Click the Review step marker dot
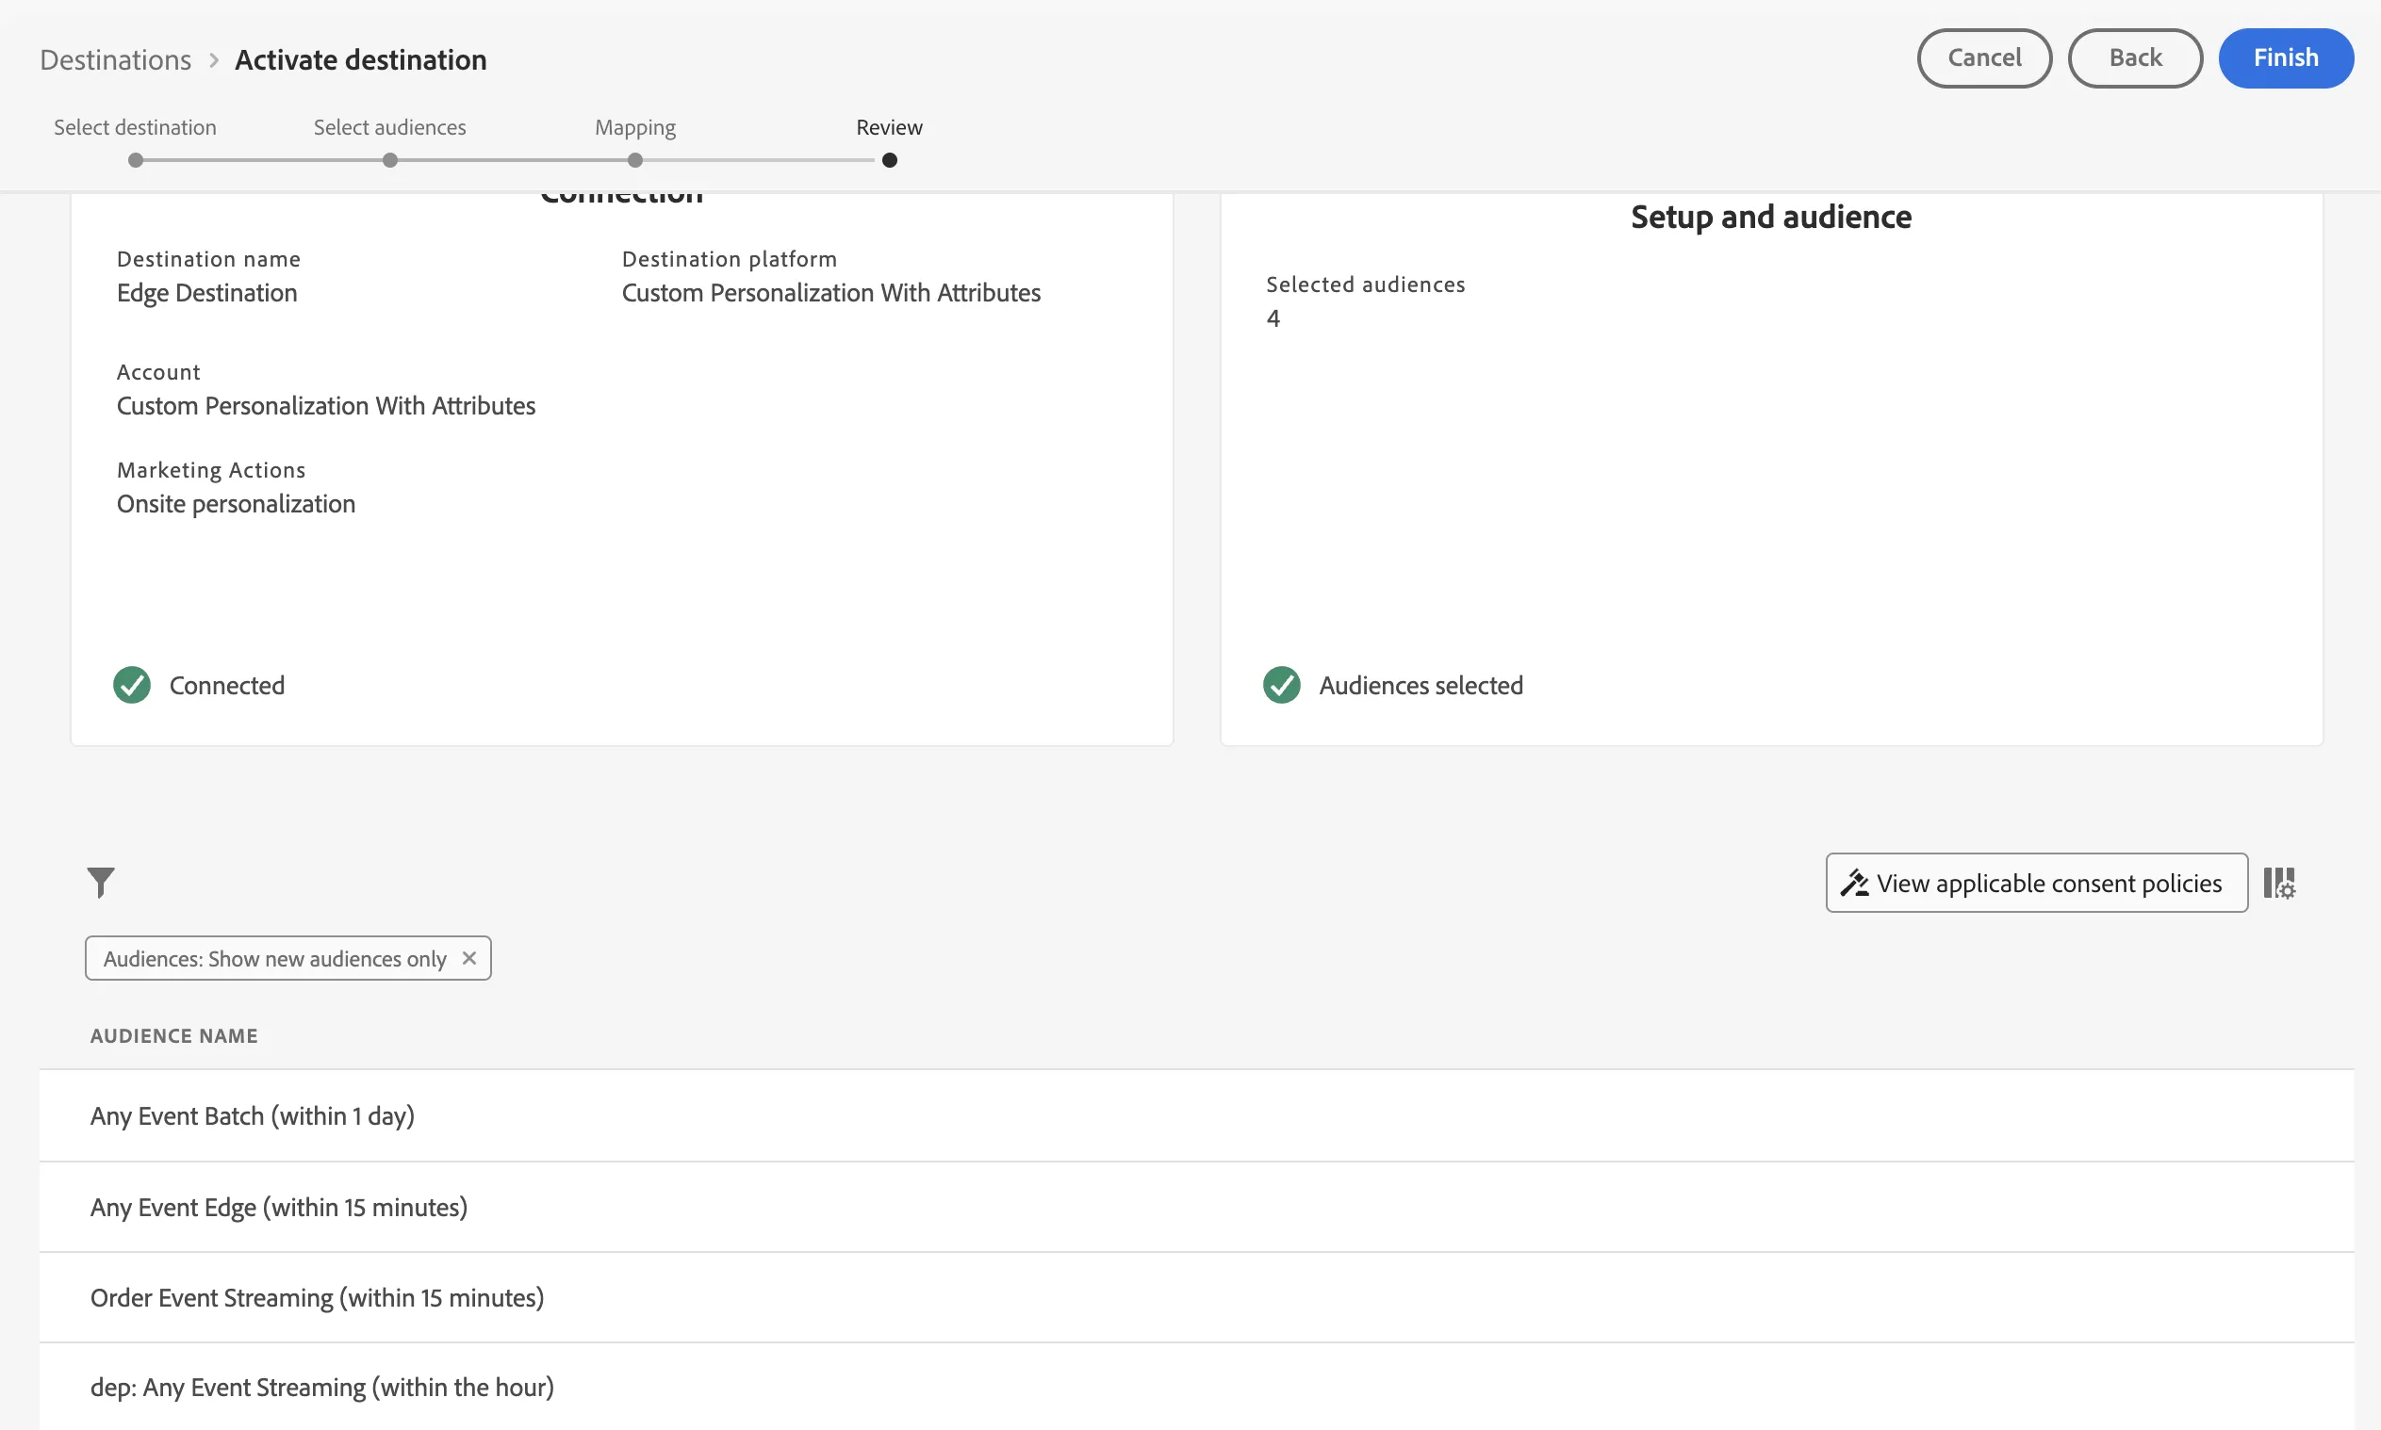2381x1430 pixels. pos(889,160)
